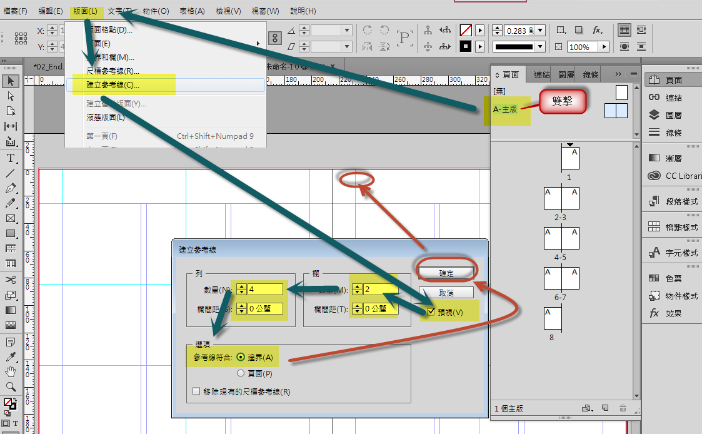
Task: Open the opacity 100% slider arrow
Action: 604,47
